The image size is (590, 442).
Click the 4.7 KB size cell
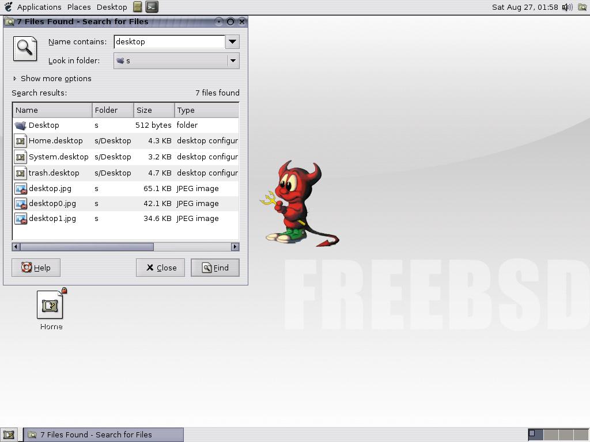coord(160,173)
